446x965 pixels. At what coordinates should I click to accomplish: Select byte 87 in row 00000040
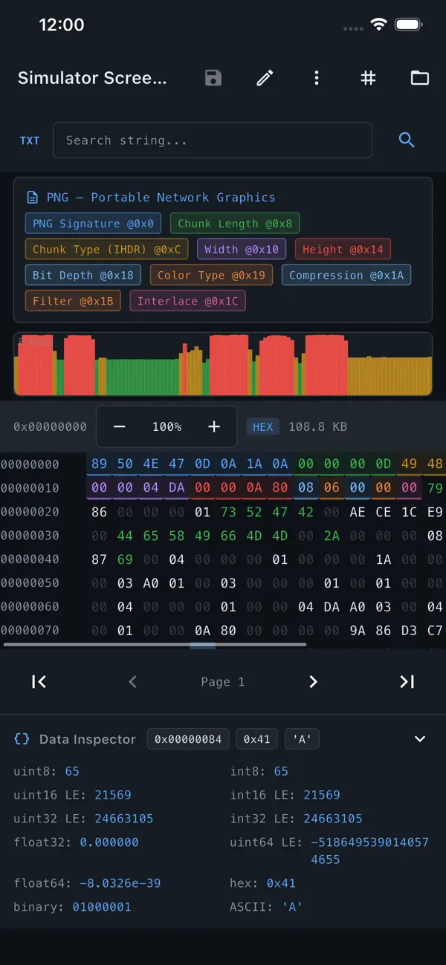99,559
